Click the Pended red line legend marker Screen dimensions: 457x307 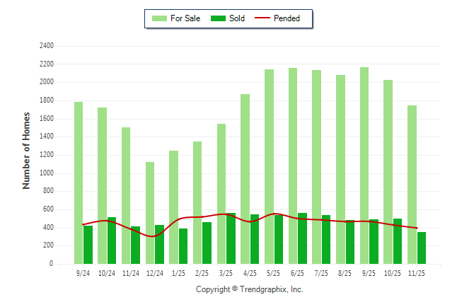(266, 18)
